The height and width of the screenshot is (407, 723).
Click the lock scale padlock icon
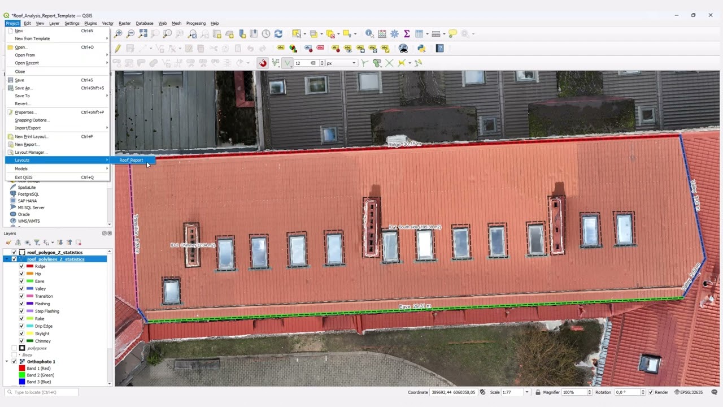(x=538, y=392)
